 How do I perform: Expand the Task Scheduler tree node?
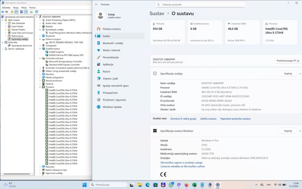point(6,23)
